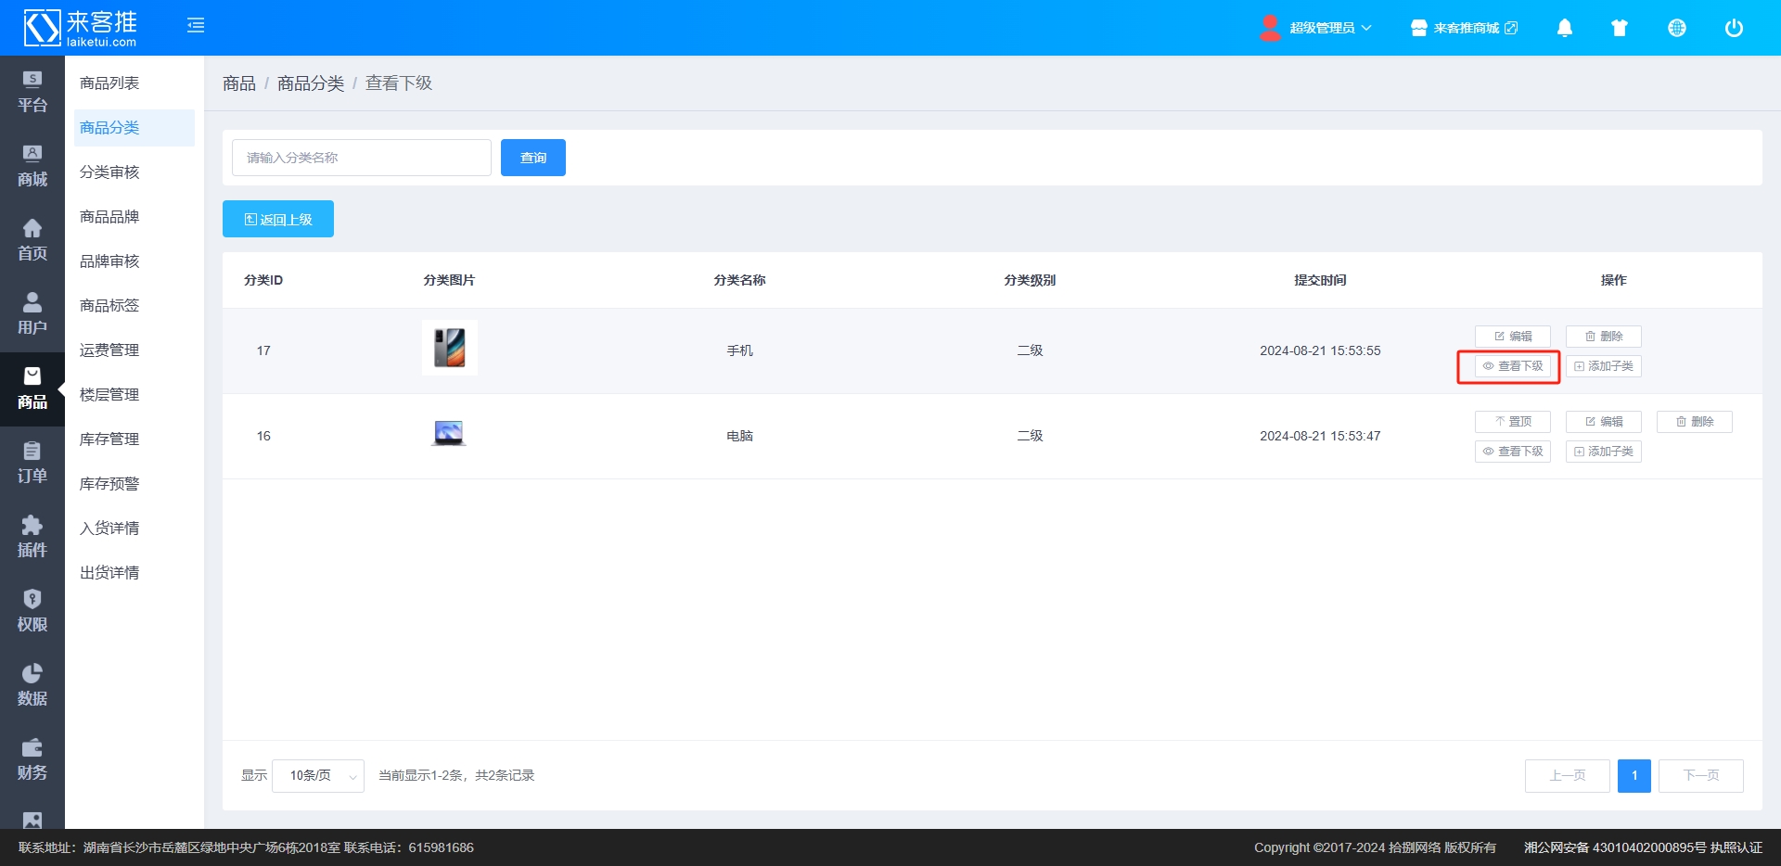Open 来客推商城 store link
Screen dimensions: 1781x866
[x=1465, y=28]
